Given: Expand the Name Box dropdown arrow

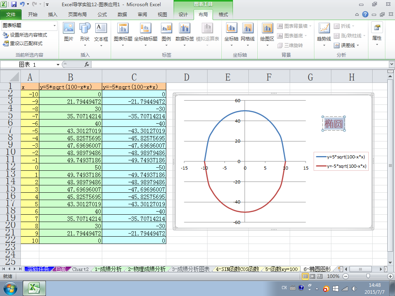Looking at the screenshot, I should [x=58, y=65].
